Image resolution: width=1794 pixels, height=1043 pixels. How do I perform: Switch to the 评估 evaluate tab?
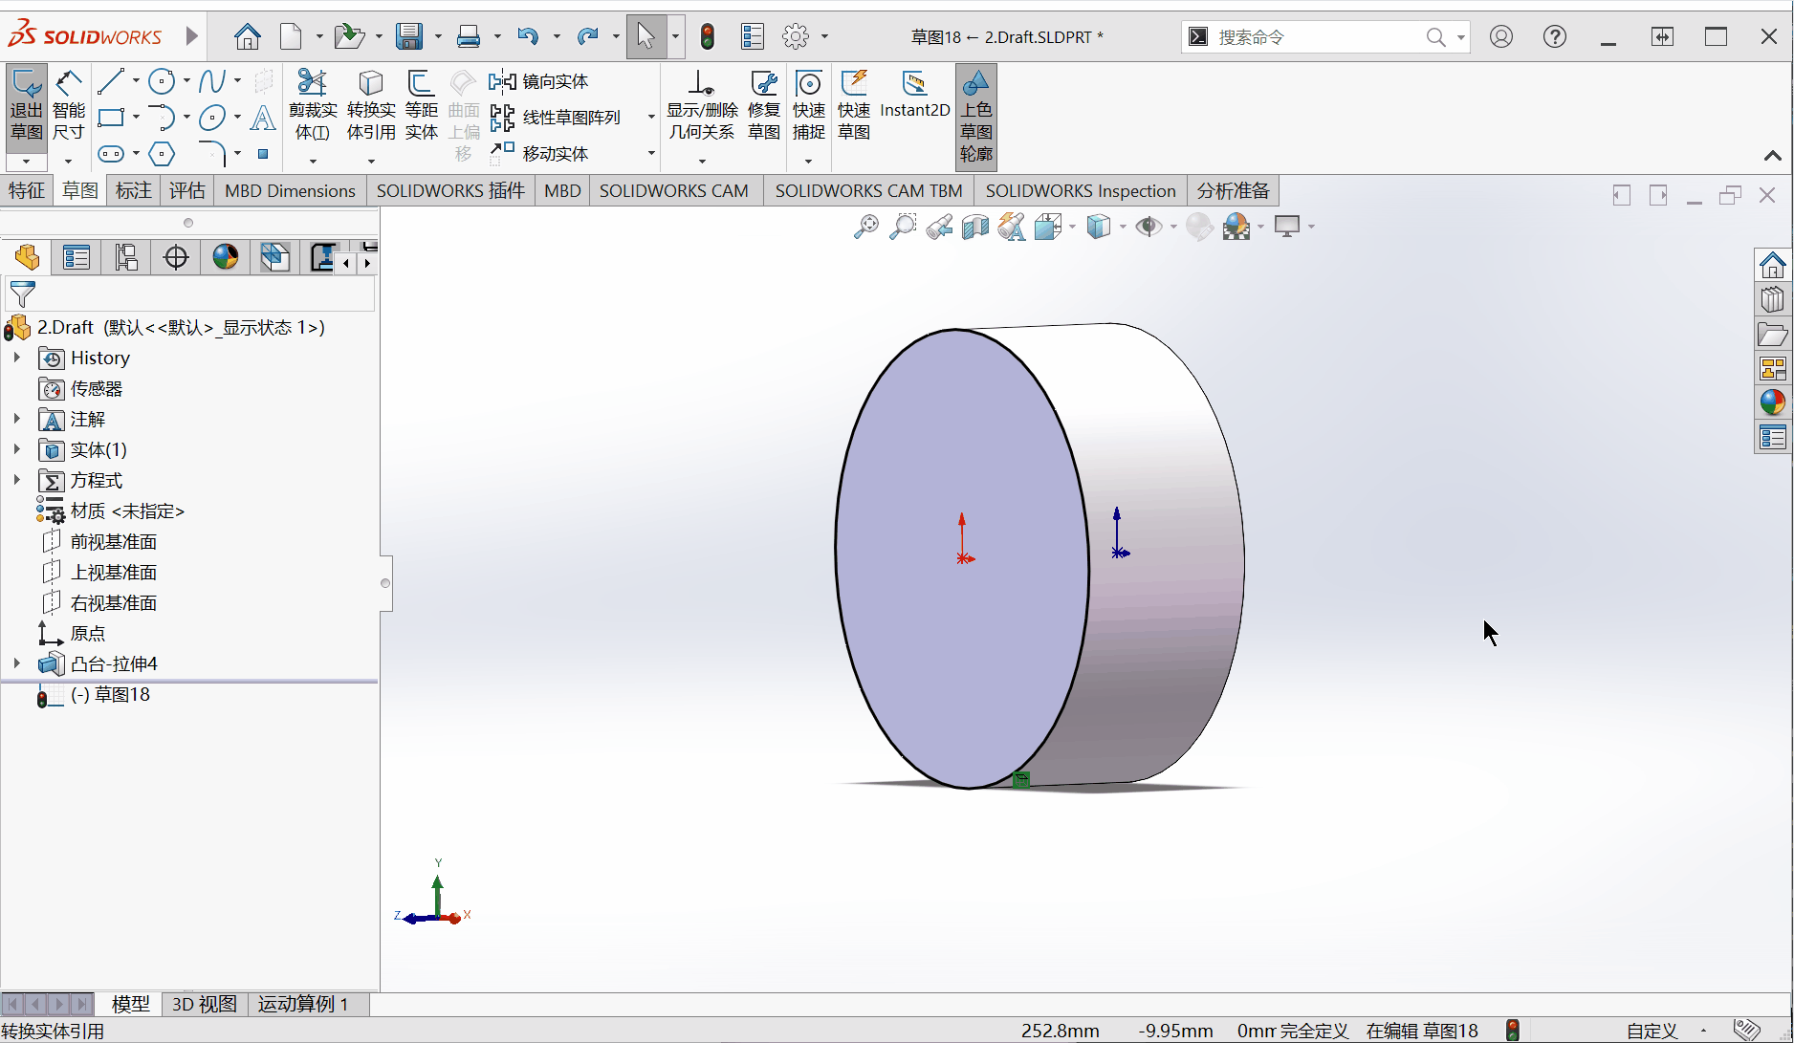pyautogui.click(x=187, y=190)
